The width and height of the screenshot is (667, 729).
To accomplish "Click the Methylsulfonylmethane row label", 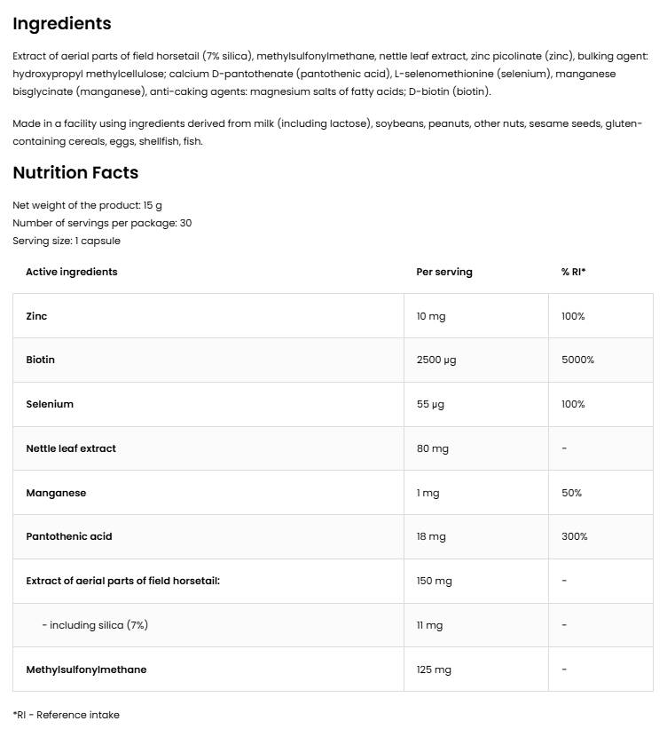I will (86, 670).
